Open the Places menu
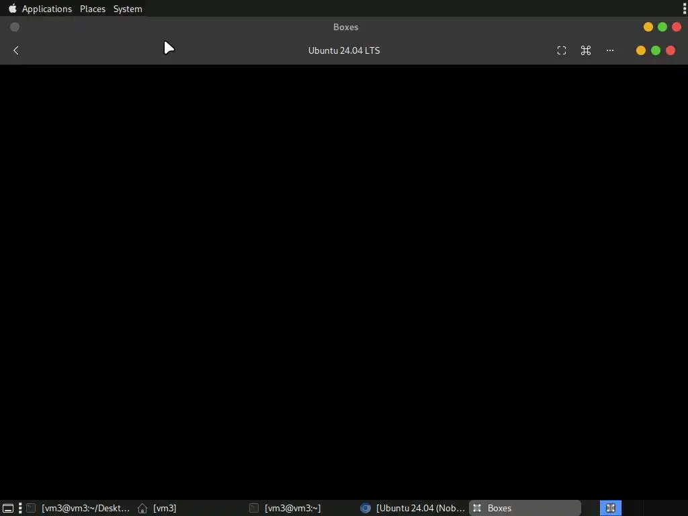 click(93, 9)
